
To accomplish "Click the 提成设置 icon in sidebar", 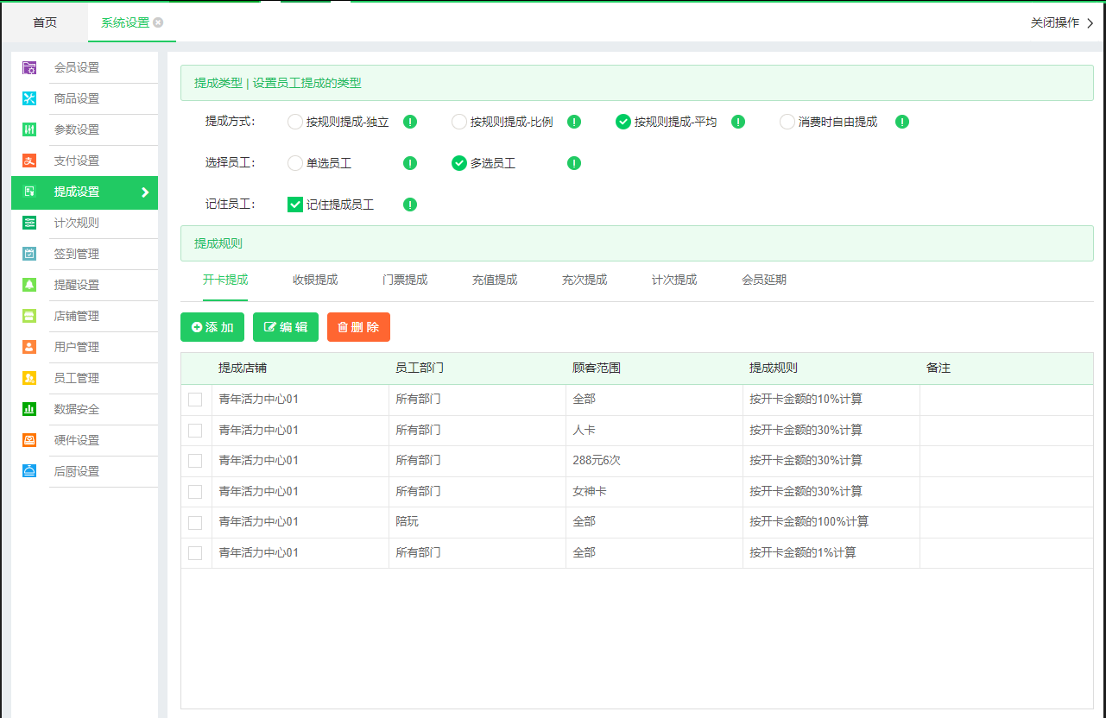I will tap(29, 192).
